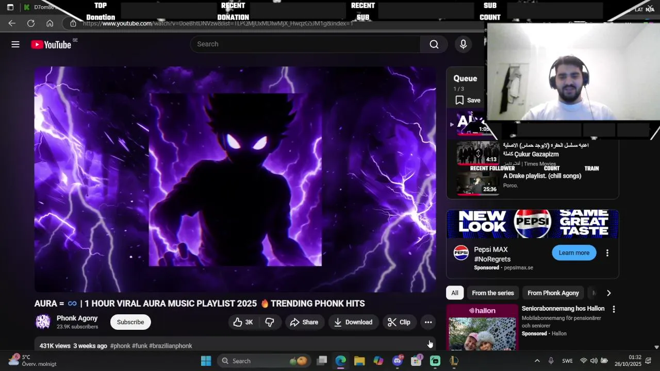Go back with the browser back arrow
The width and height of the screenshot is (660, 371).
[x=12, y=23]
